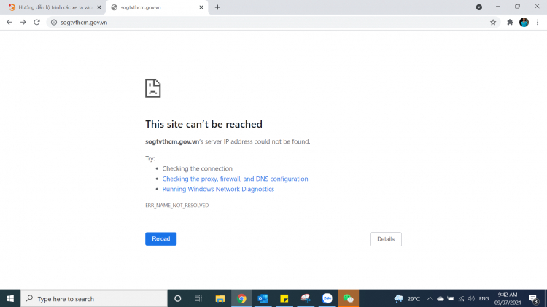547x307 pixels.
Task: Open the weather 29°C widget
Action: [407, 299]
